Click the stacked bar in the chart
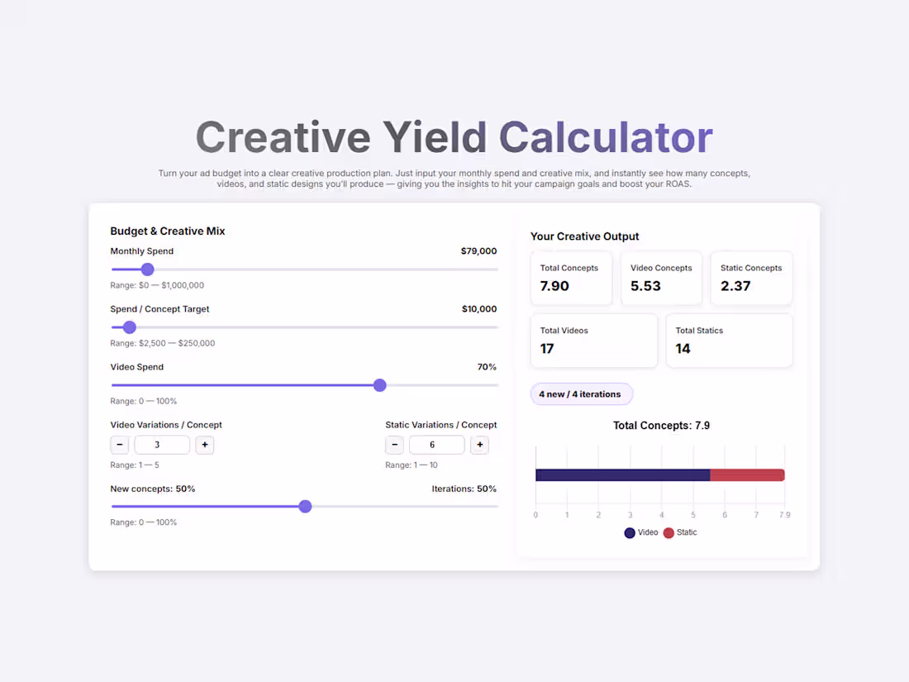Viewport: 909px width, 682px height. 659,475
